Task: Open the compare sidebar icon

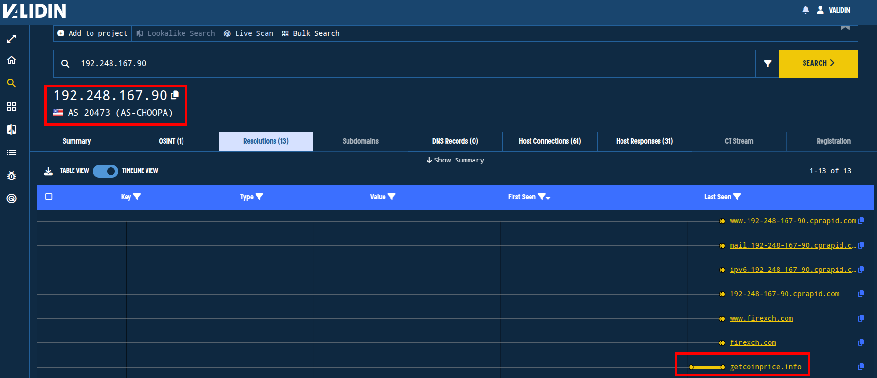Action: tap(12, 129)
